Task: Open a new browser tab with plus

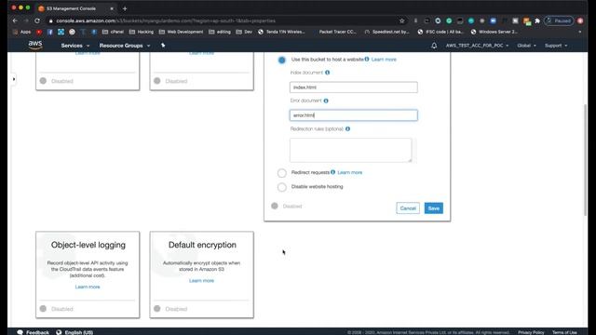Action: (x=125, y=8)
